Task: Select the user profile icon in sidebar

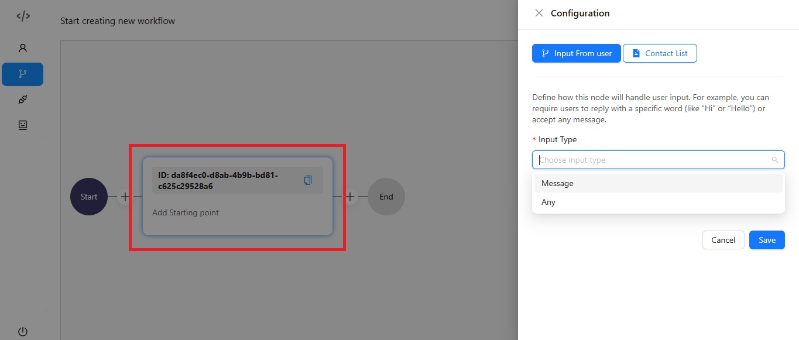Action: coord(22,47)
